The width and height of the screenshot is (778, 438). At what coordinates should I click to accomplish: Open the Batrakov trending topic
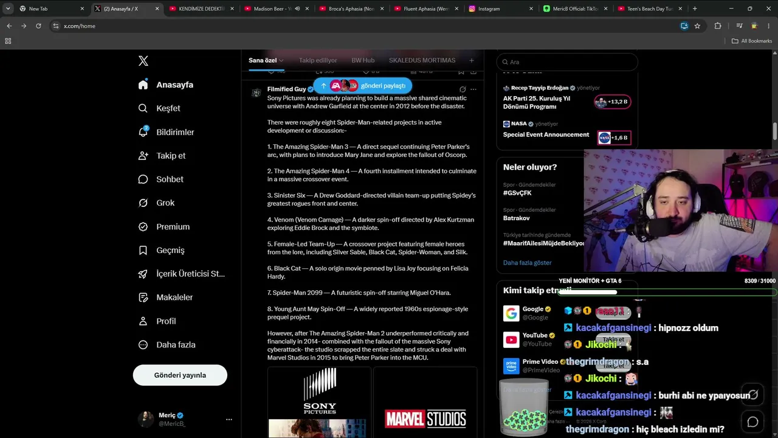tap(517, 218)
